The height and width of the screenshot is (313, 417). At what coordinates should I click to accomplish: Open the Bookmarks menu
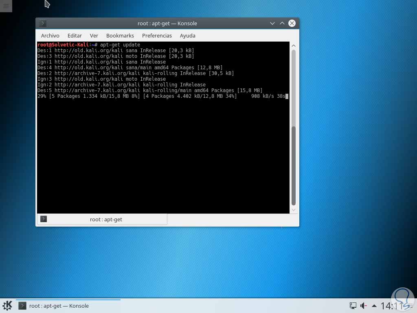tap(120, 36)
